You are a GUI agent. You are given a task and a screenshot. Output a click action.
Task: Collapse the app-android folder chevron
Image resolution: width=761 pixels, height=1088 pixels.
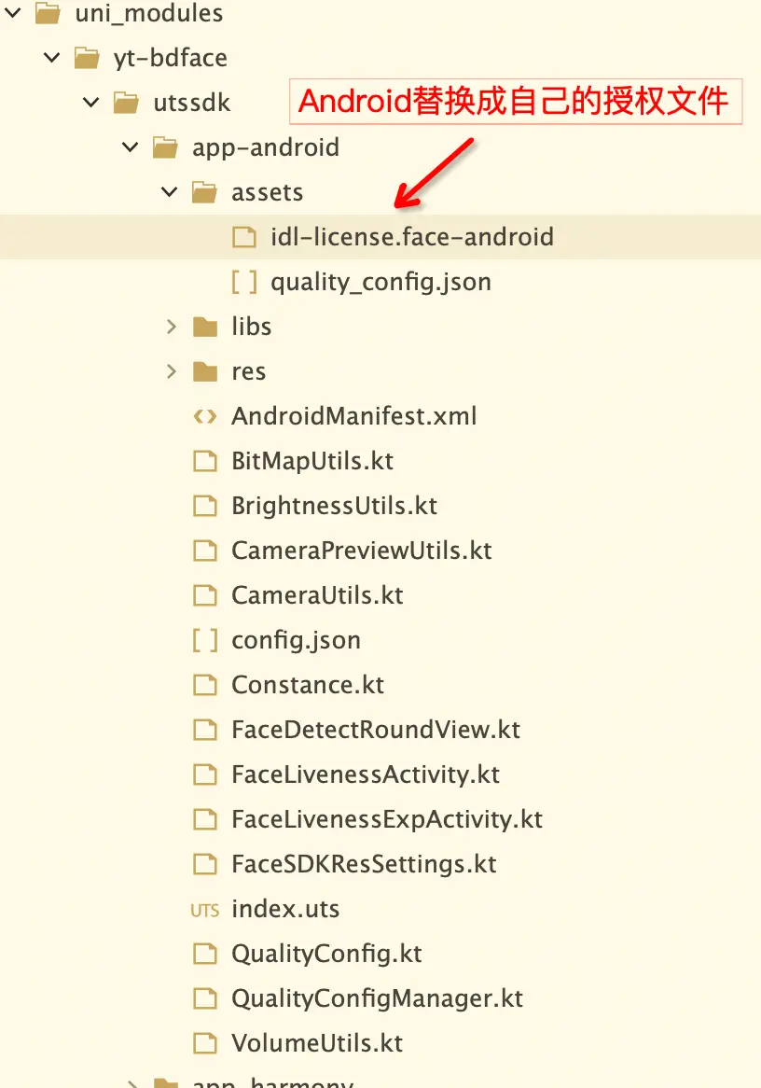[131, 147]
